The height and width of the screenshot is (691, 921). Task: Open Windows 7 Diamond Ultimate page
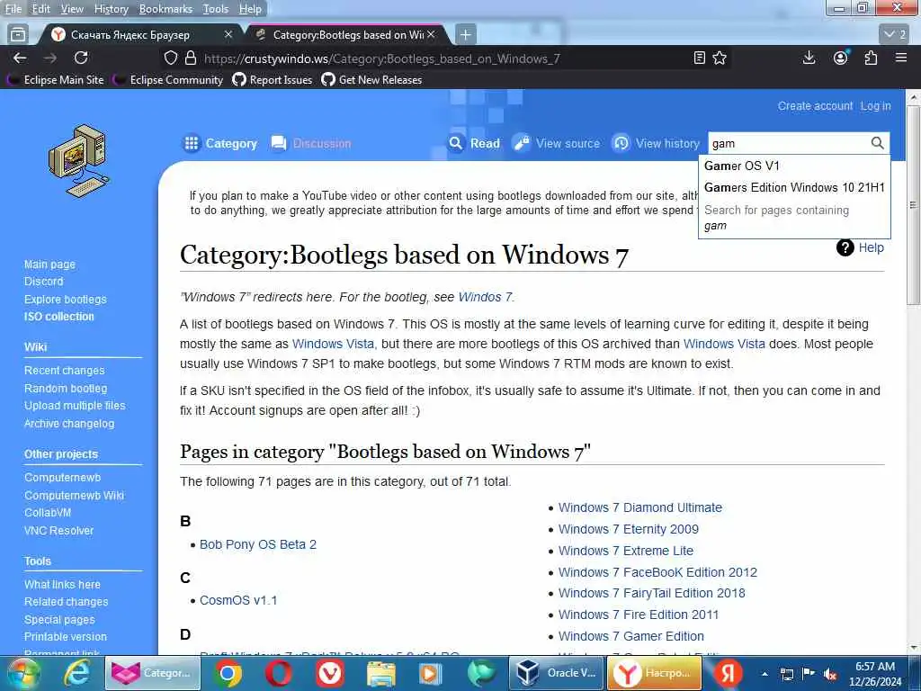tap(640, 507)
